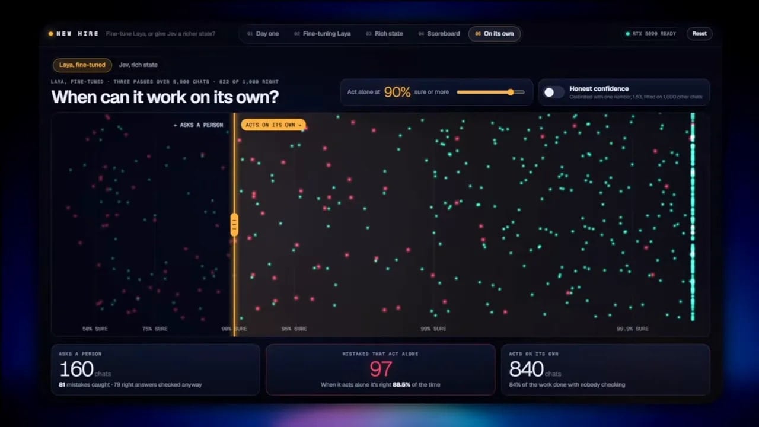
Task: Click the confidence threshold slider knob
Action: click(511, 92)
